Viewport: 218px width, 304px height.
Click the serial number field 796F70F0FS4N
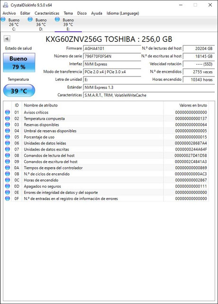[112, 56]
